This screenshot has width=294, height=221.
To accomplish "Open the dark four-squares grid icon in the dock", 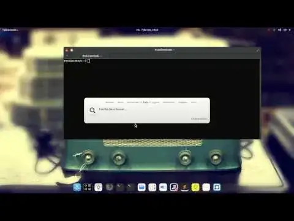I will click(x=88, y=187).
